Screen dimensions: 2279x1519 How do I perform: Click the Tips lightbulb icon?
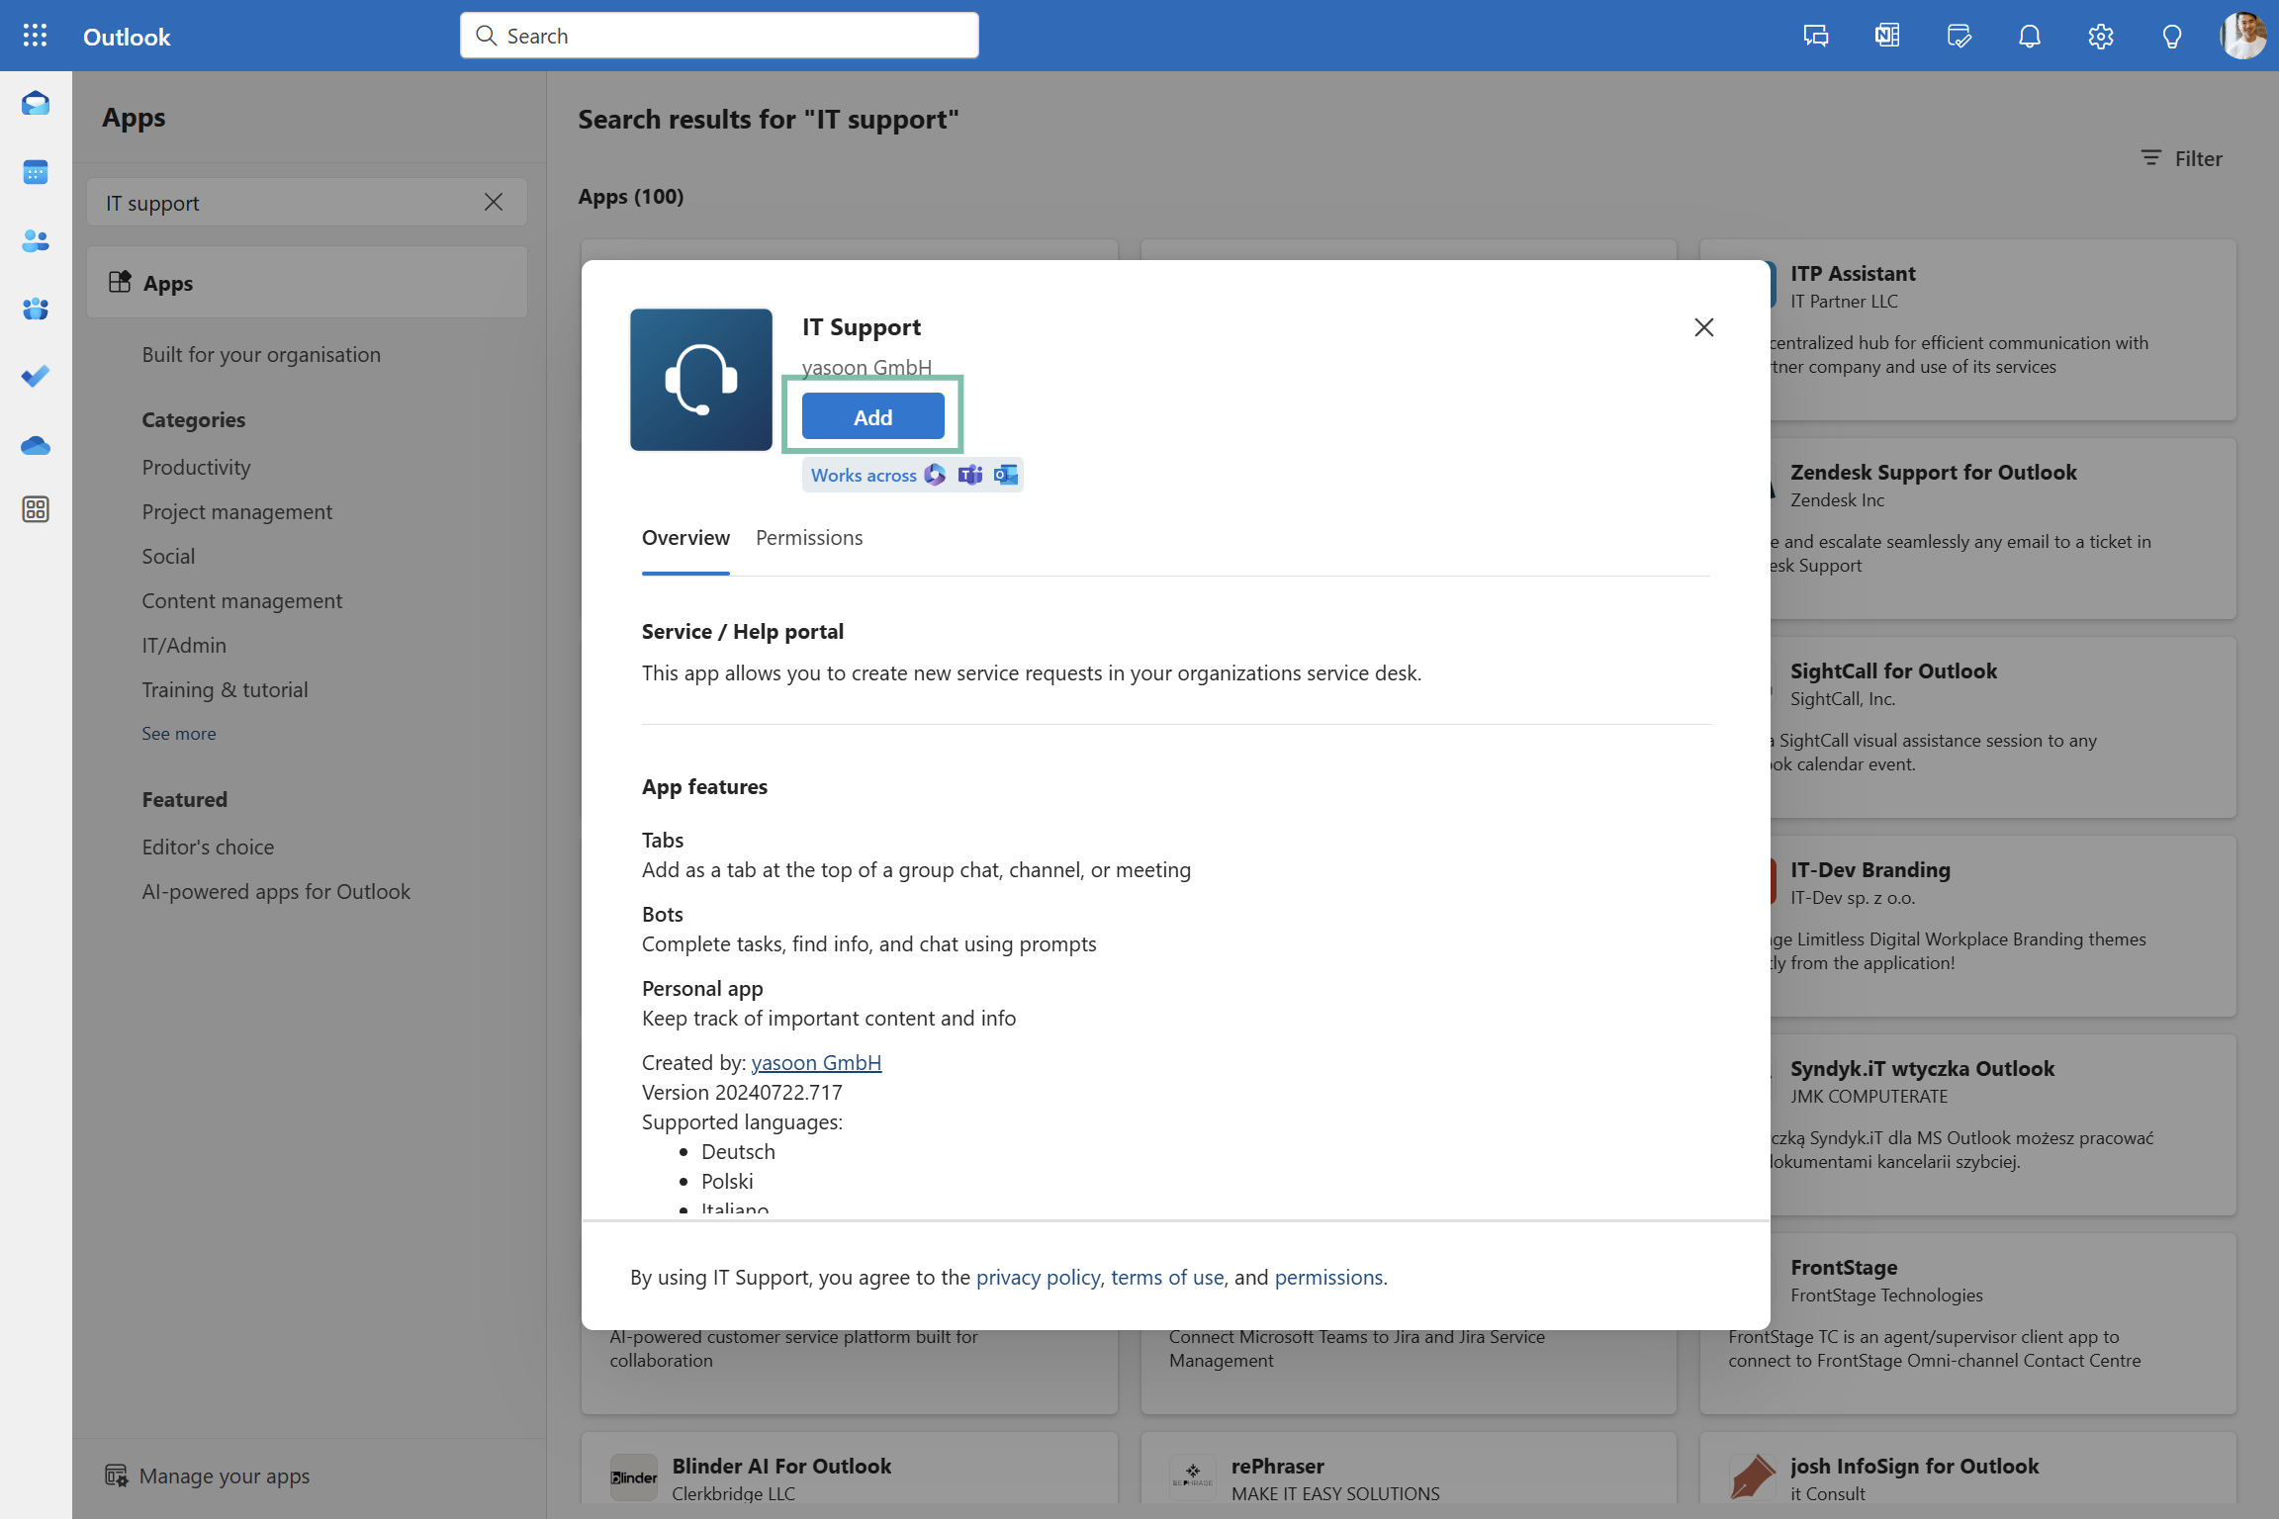pyautogui.click(x=2171, y=37)
